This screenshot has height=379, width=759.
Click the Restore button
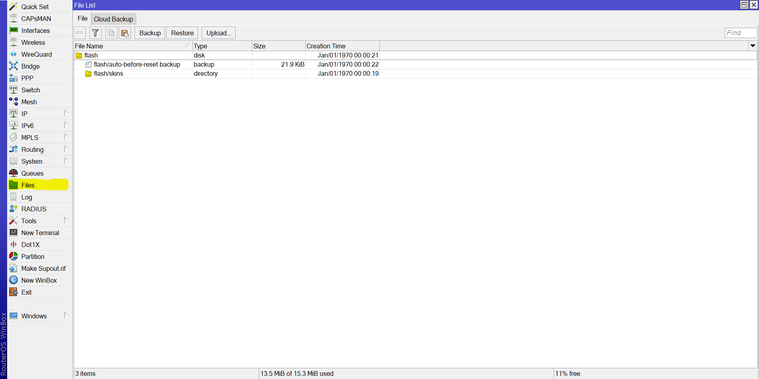tap(182, 33)
